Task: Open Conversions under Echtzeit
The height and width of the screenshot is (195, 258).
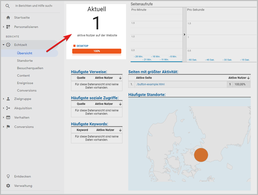Action: coord(27,91)
